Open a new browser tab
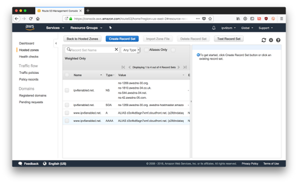Screen dimensions: 298x184 88,10
